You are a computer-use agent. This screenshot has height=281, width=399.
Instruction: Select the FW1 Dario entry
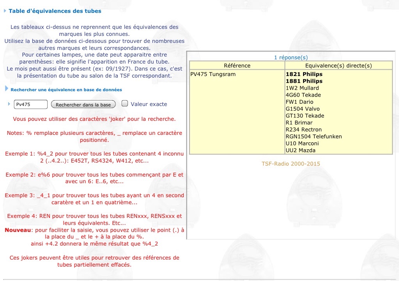[x=300, y=102]
